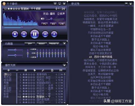Image resolution: width=135 pixels, height=106 pixels.
Task: Adjust the volume slider handle
Action: (x=51, y=19)
